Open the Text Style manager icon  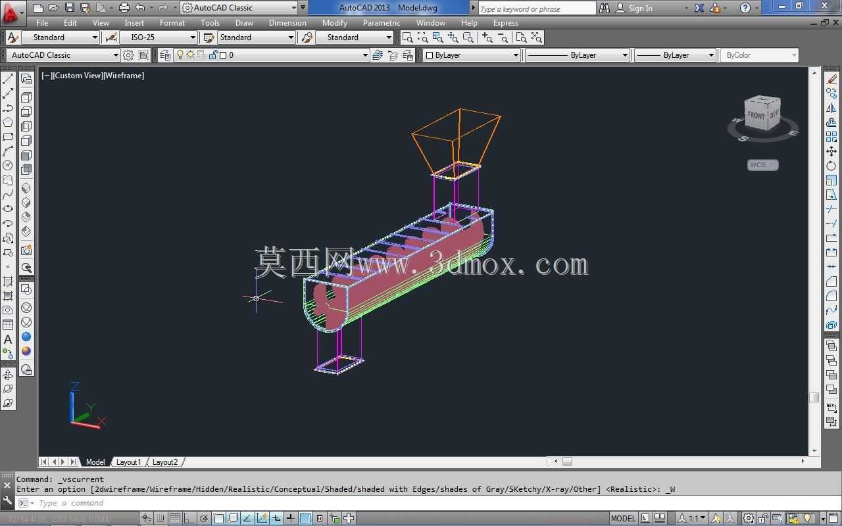[x=12, y=37]
